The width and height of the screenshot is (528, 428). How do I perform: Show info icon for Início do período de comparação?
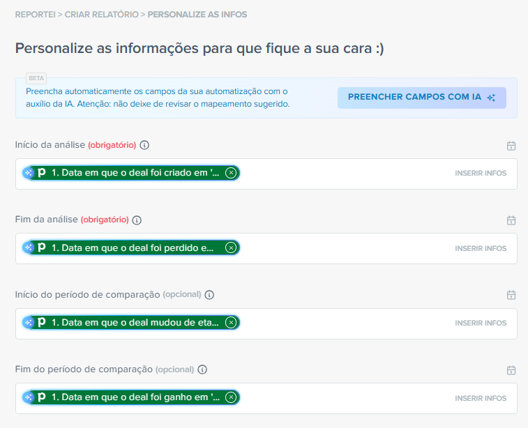pos(209,295)
